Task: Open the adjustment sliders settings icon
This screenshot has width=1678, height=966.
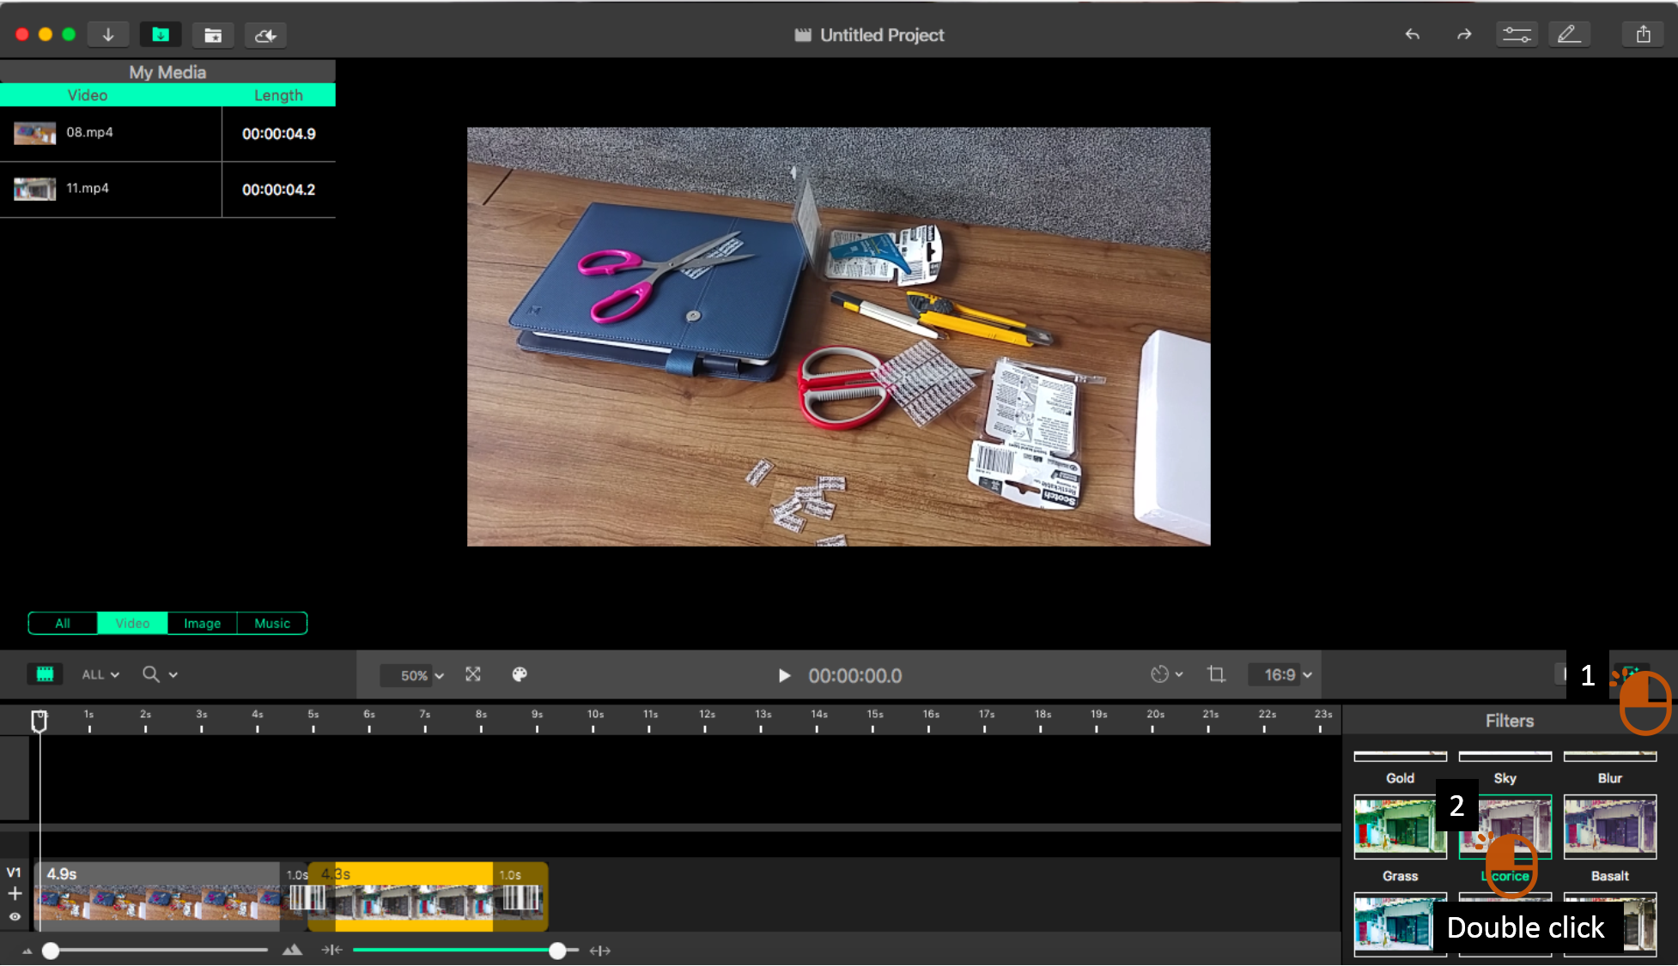Action: coord(1517,35)
